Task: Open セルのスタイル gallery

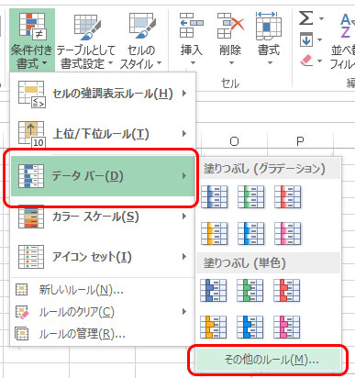Action: [x=140, y=40]
